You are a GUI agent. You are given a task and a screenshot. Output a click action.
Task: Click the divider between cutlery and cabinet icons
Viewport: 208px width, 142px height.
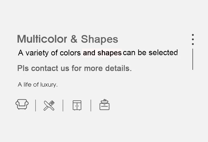[x=63, y=105]
